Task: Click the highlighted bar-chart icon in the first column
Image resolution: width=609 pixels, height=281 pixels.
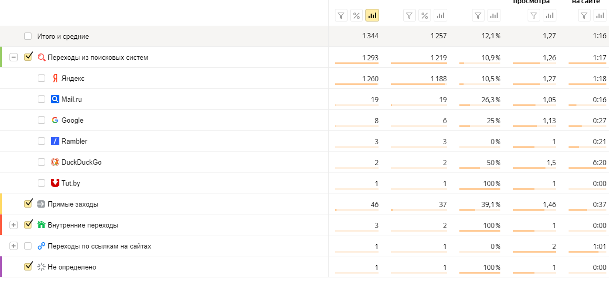Action: point(372,16)
